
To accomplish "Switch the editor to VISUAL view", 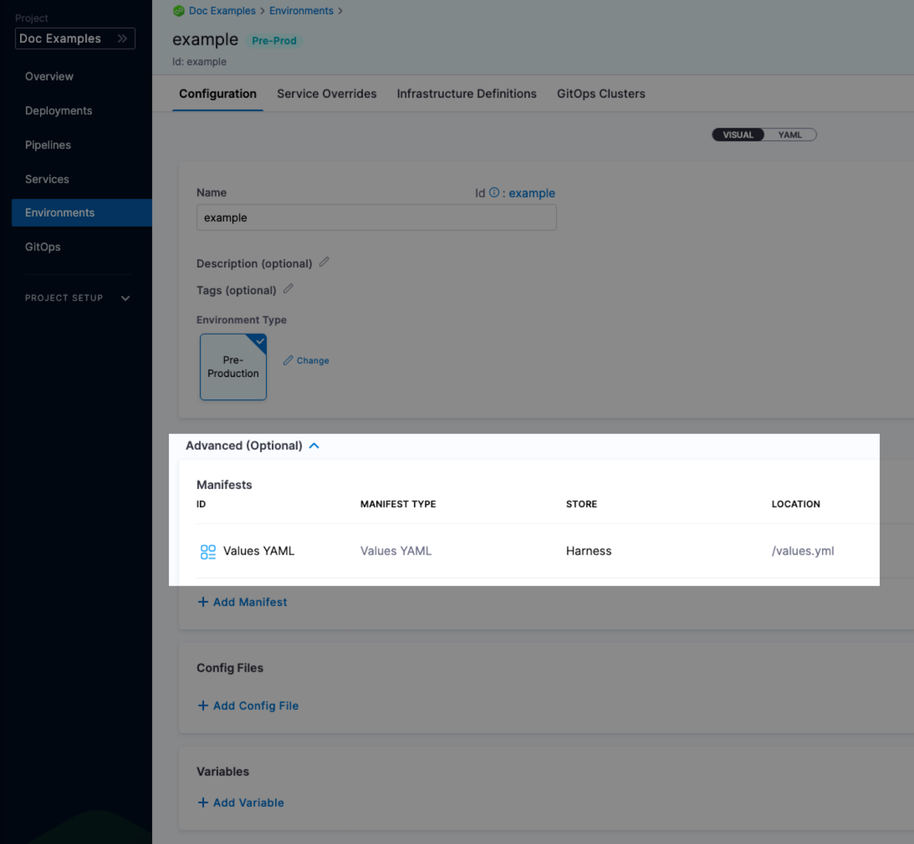I will click(x=738, y=135).
